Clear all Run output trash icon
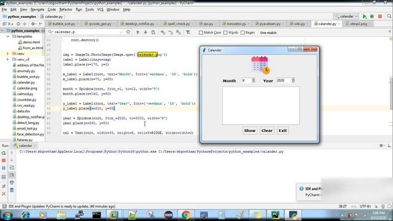This screenshot has width=393, height=221. (x=12, y=190)
